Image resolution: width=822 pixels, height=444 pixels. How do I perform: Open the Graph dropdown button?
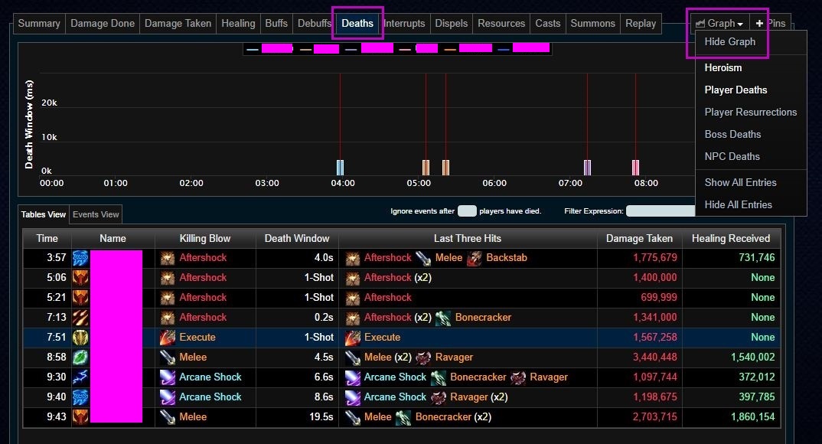click(x=719, y=23)
